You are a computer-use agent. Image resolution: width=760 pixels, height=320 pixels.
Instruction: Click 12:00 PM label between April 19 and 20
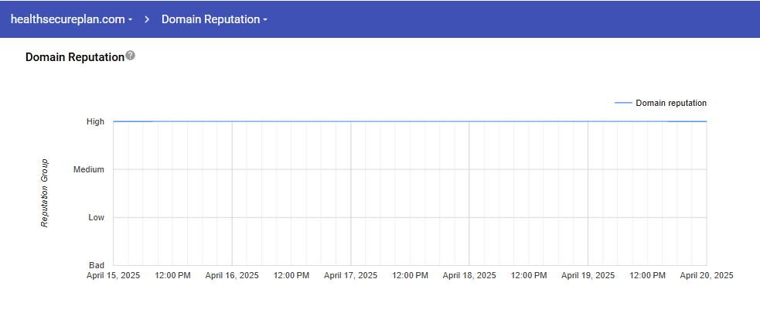pos(647,275)
